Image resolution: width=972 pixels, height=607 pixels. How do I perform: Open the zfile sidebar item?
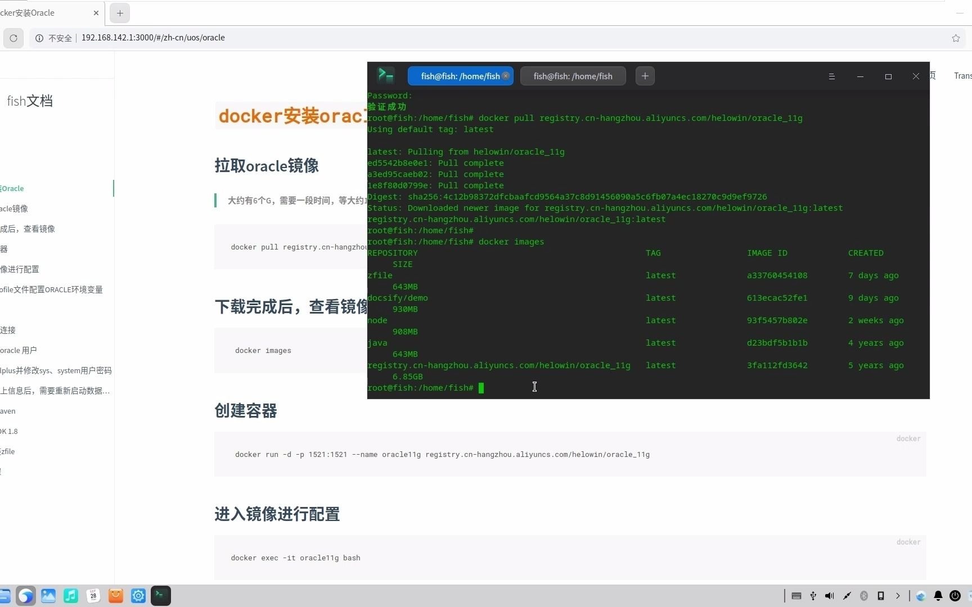coord(7,451)
